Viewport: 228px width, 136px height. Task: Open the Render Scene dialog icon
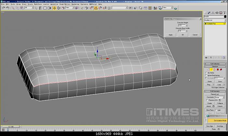point(160,8)
